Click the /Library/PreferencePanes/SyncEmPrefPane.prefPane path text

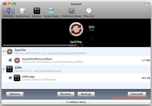pyautogui.click(x=53, y=62)
